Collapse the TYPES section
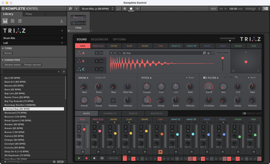The height and width of the screenshot is (164, 270). click(3, 48)
